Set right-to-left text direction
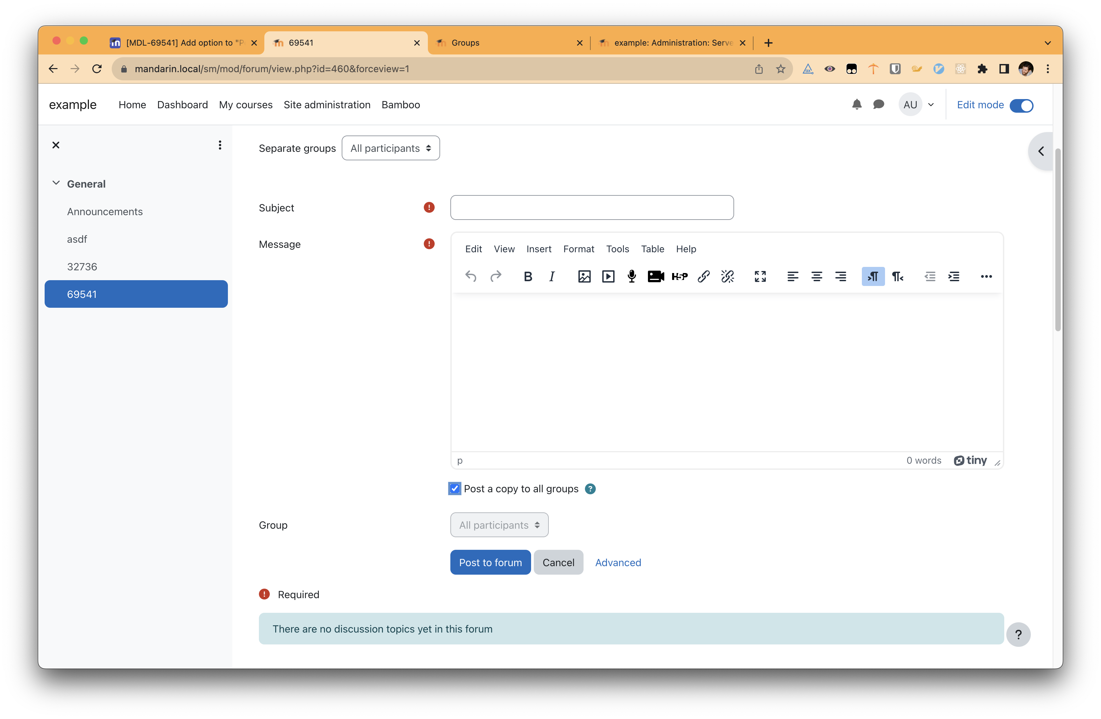This screenshot has width=1101, height=719. click(x=897, y=276)
